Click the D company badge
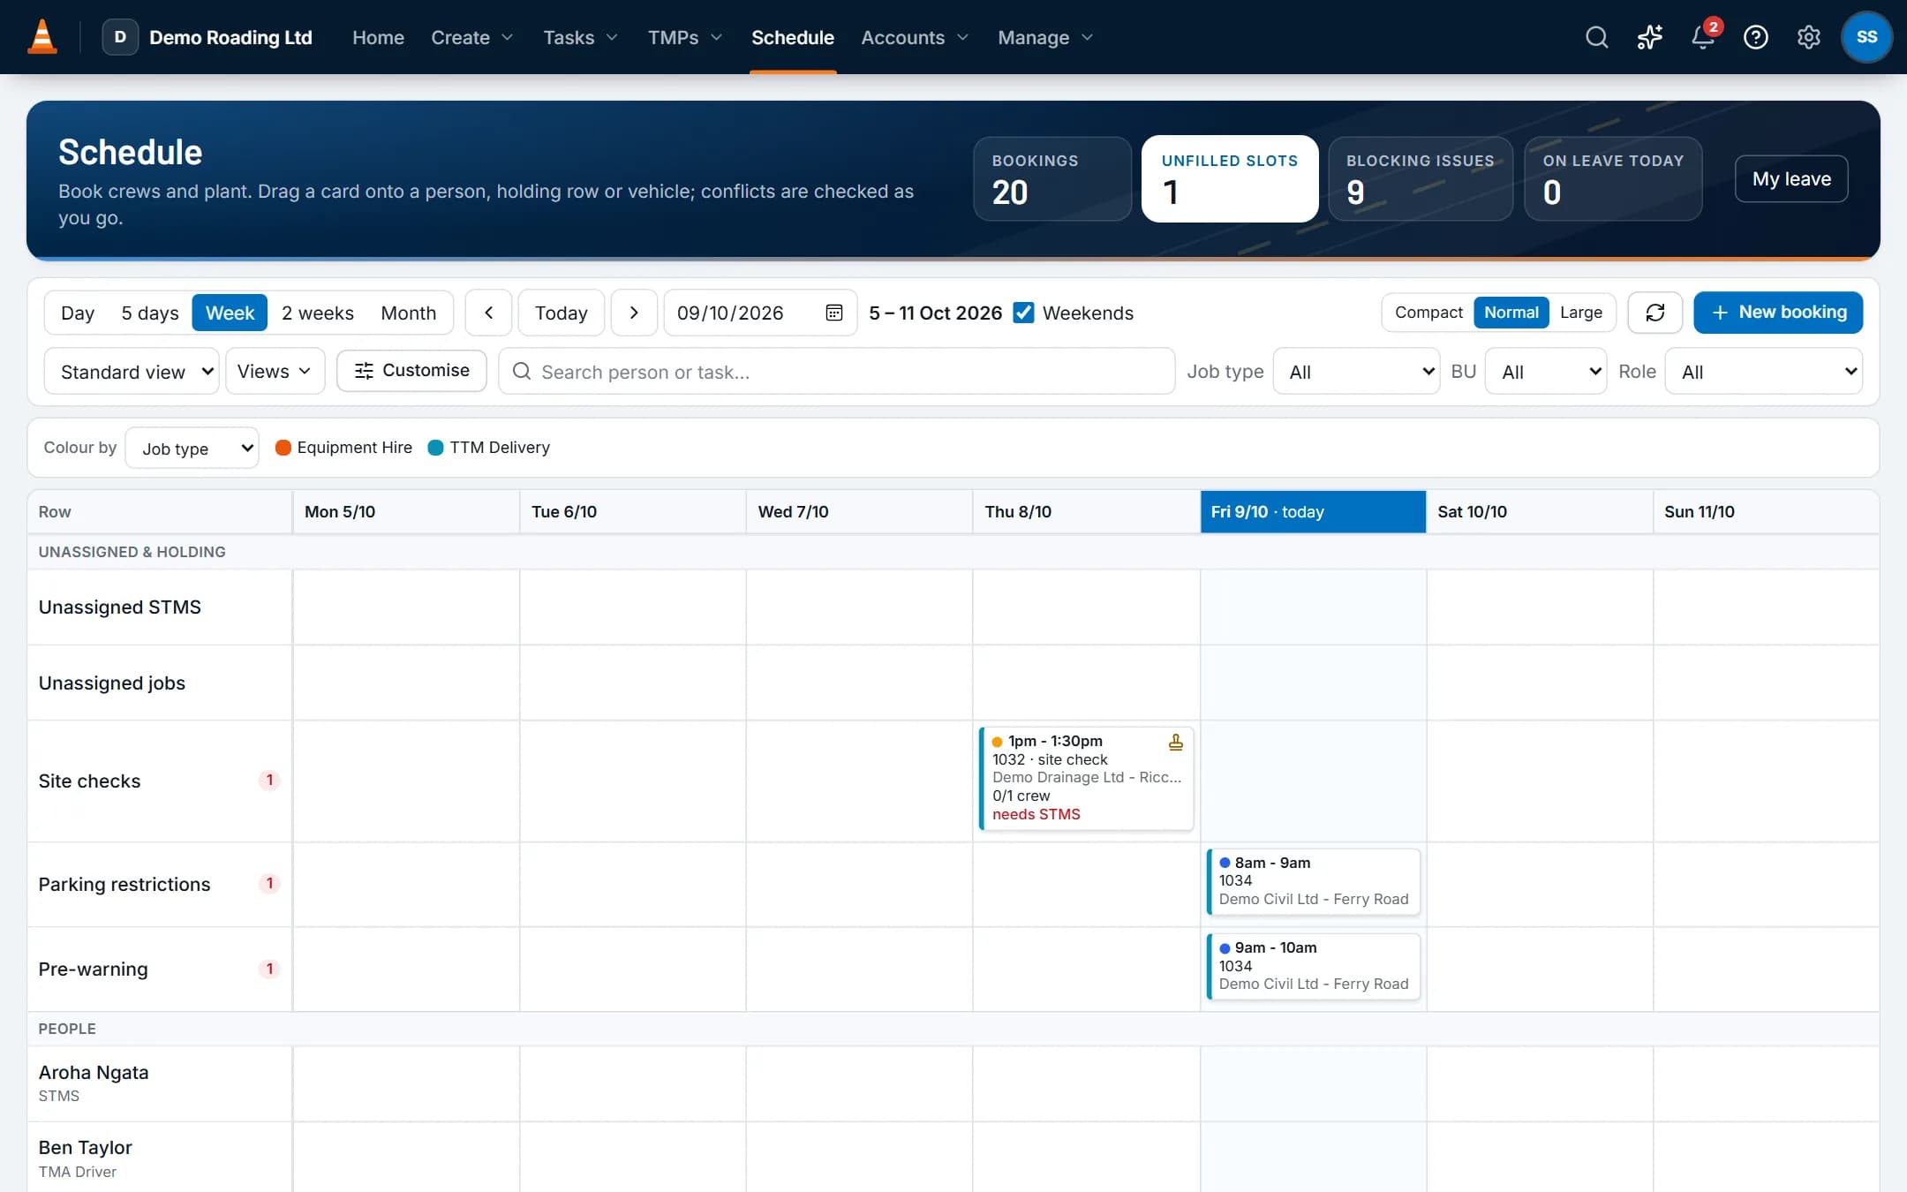The height and width of the screenshot is (1192, 1907). (120, 37)
